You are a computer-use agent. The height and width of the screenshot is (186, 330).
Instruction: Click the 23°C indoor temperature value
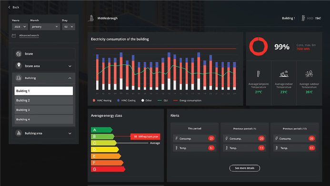click(x=284, y=92)
